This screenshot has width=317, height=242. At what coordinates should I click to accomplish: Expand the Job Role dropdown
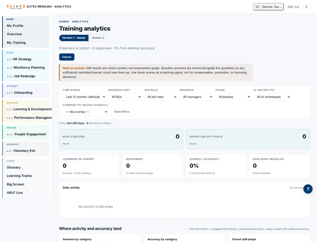click(161, 97)
